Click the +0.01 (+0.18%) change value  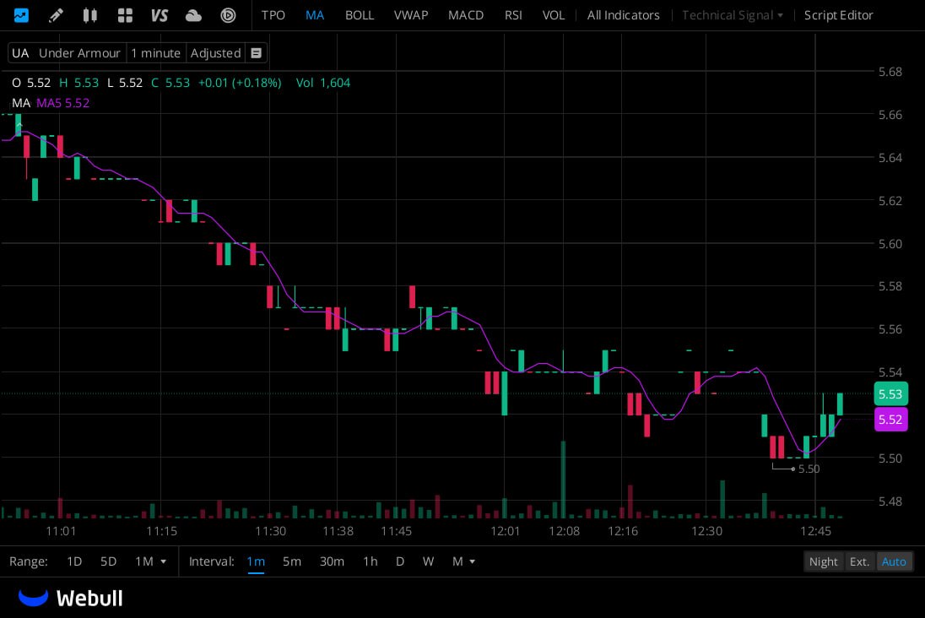point(240,83)
